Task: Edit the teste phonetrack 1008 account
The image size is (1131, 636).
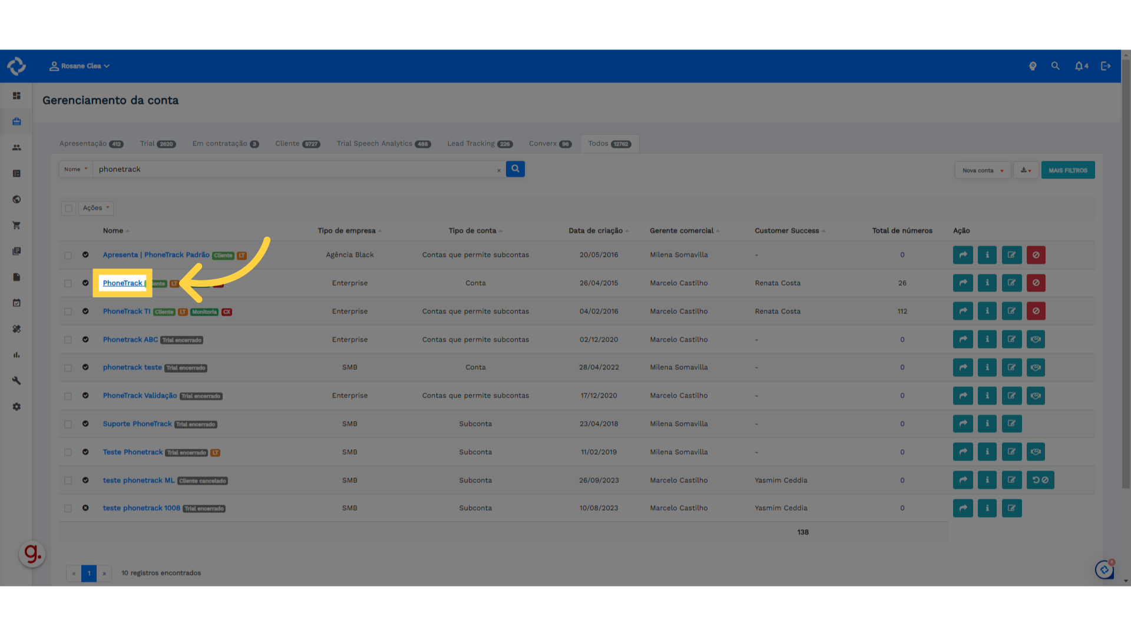Action: coord(1011,508)
